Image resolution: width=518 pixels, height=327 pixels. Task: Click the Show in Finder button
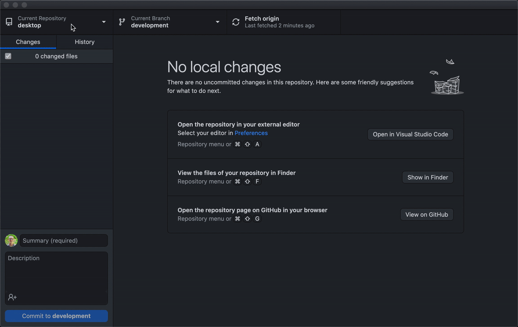(x=427, y=178)
